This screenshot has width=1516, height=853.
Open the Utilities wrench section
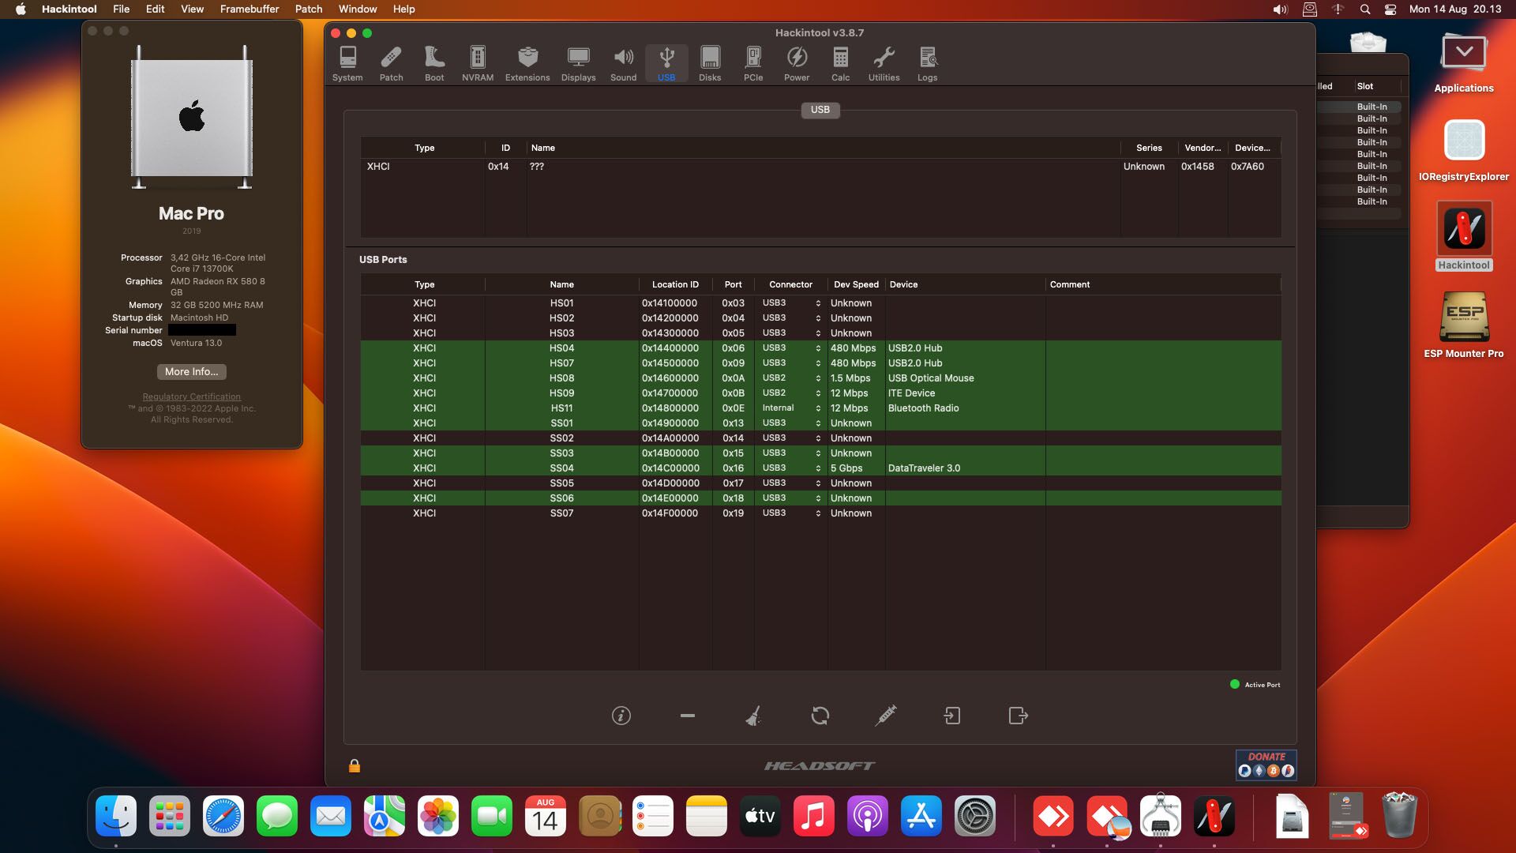tap(883, 63)
